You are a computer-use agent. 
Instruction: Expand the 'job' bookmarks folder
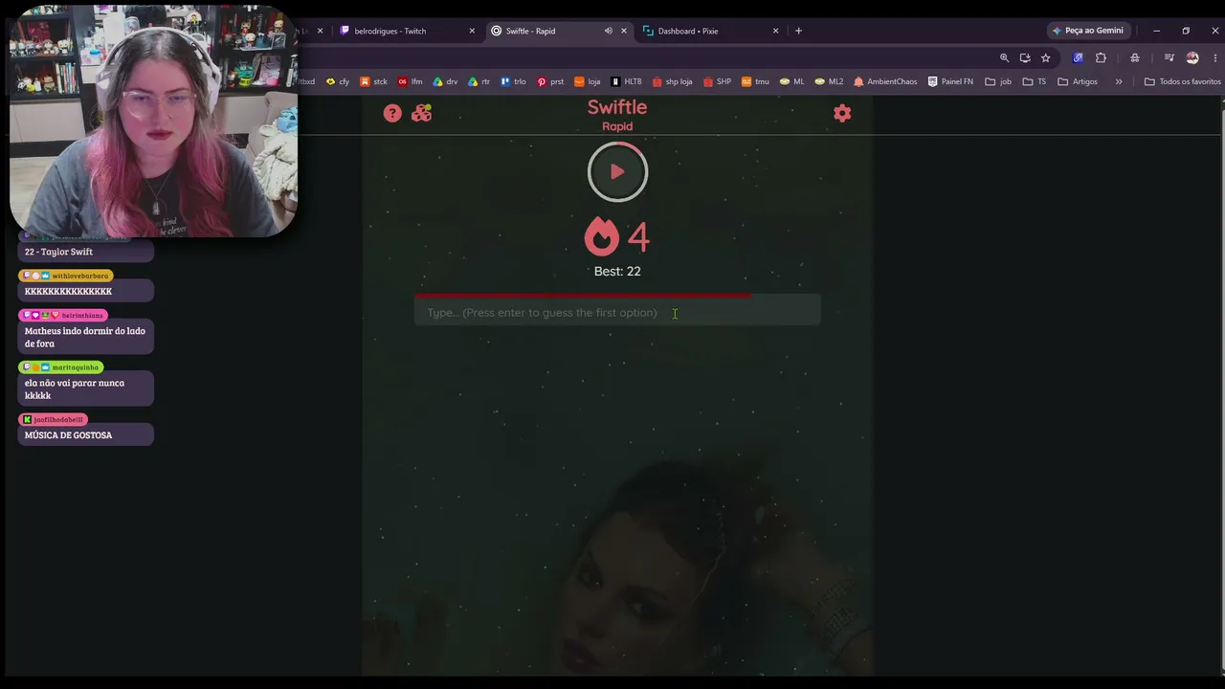point(998,81)
